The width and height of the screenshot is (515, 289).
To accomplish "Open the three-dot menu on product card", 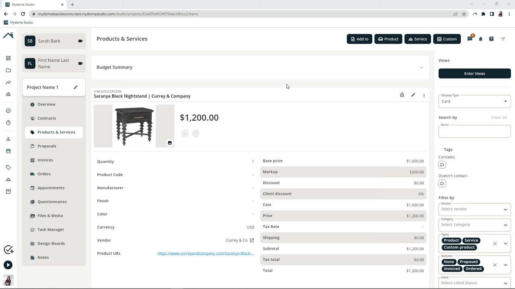I will click(424, 96).
